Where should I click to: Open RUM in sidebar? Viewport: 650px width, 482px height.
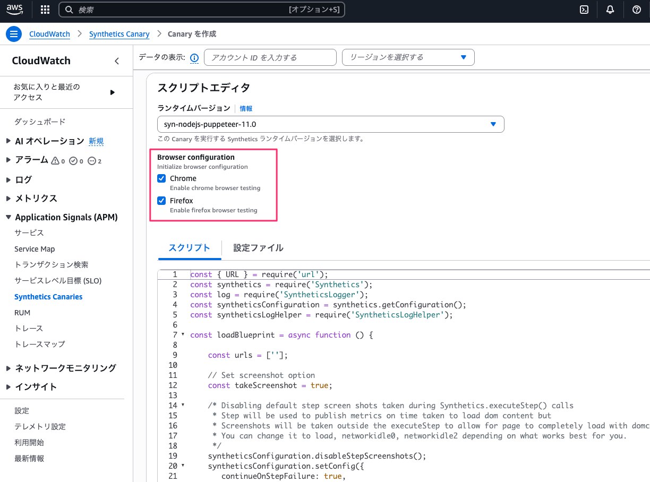pyautogui.click(x=22, y=313)
